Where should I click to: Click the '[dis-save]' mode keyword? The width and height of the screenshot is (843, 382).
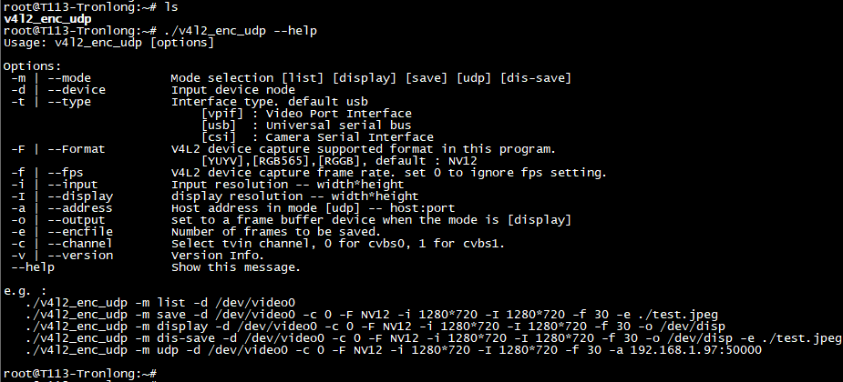tap(536, 78)
